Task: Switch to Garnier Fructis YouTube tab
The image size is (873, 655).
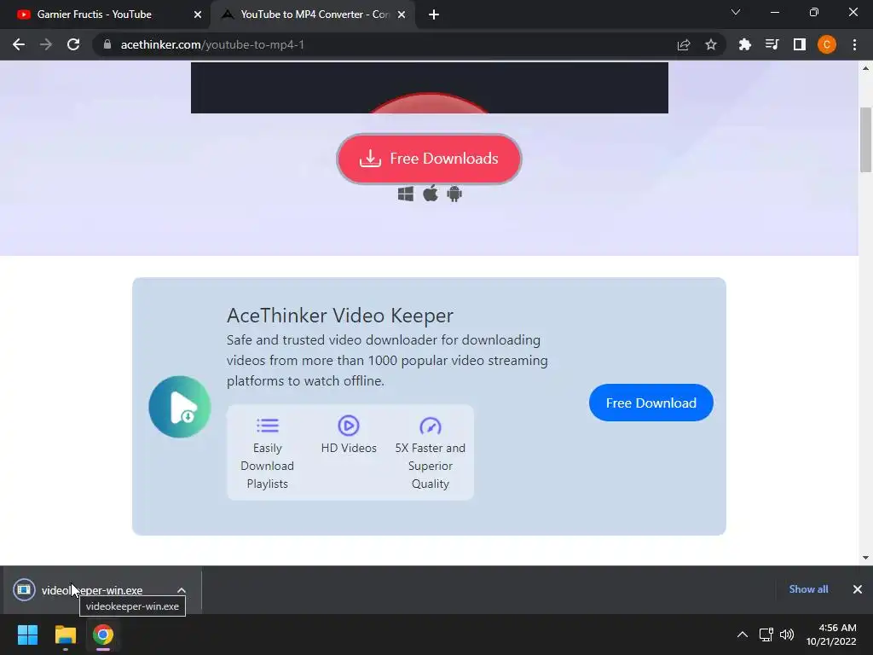Action: (105, 14)
